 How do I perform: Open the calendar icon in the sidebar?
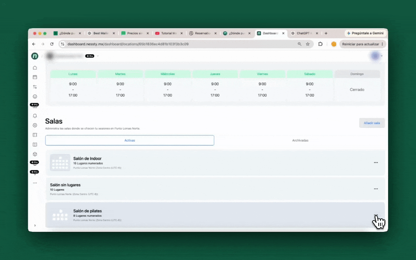click(x=35, y=77)
